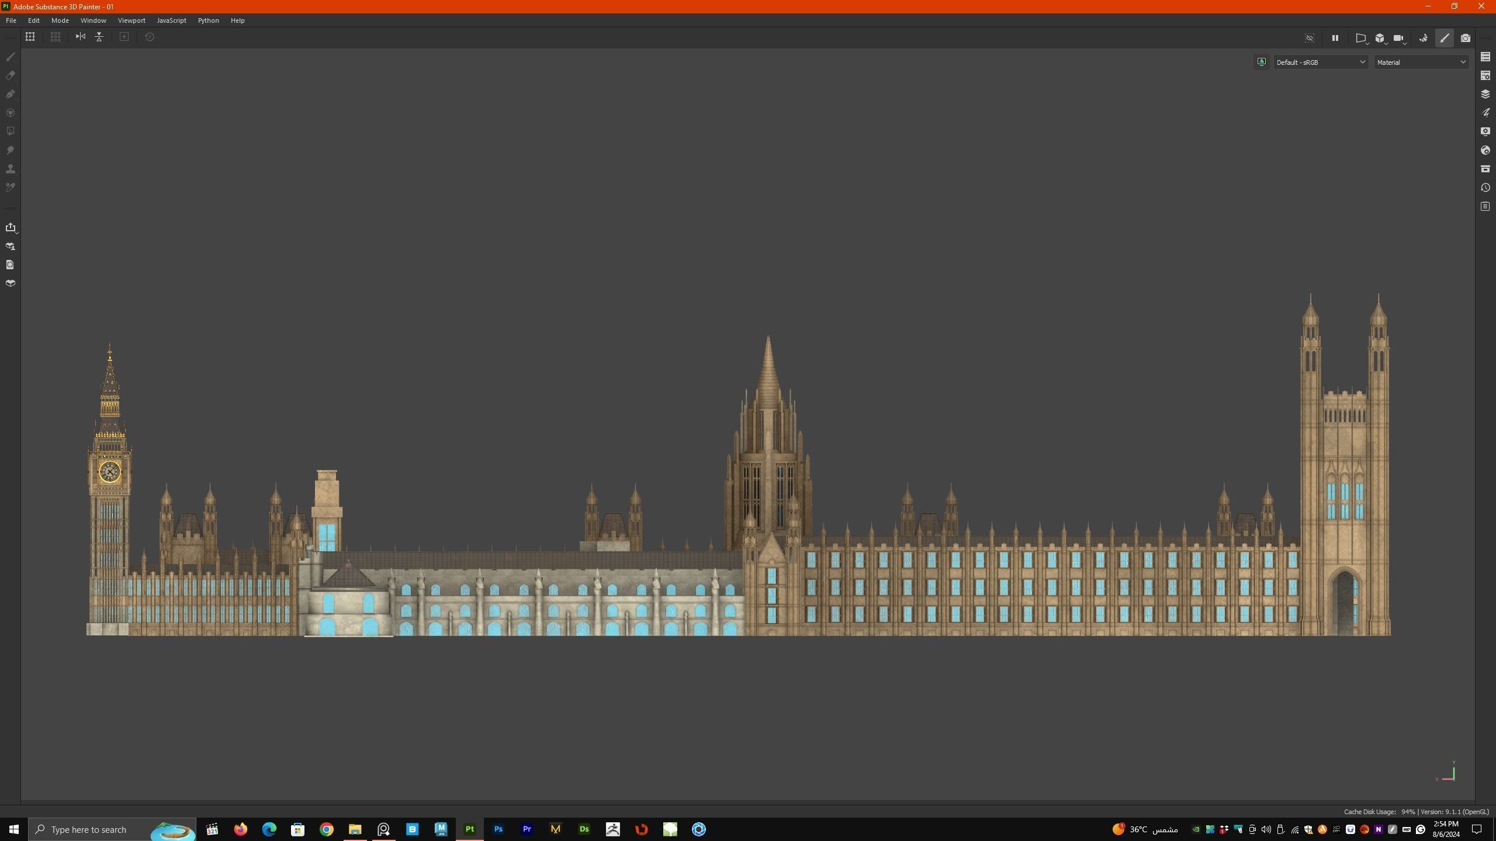
Task: Click 'Version: 9.1.1 (OpenGL)' status text
Action: tap(1455, 812)
